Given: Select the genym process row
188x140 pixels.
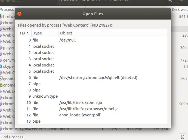Looking at the screenshot, I should tap(7, 60).
